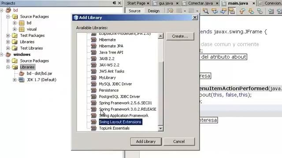Screen dimensions: 282x158
Task: Click Shift Line Left icon
Action: click(x=271, y=11)
